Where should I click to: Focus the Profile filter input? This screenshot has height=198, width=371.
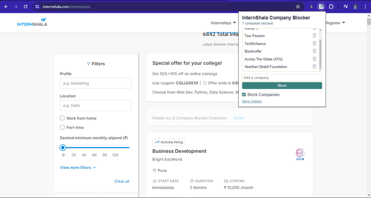(x=95, y=83)
